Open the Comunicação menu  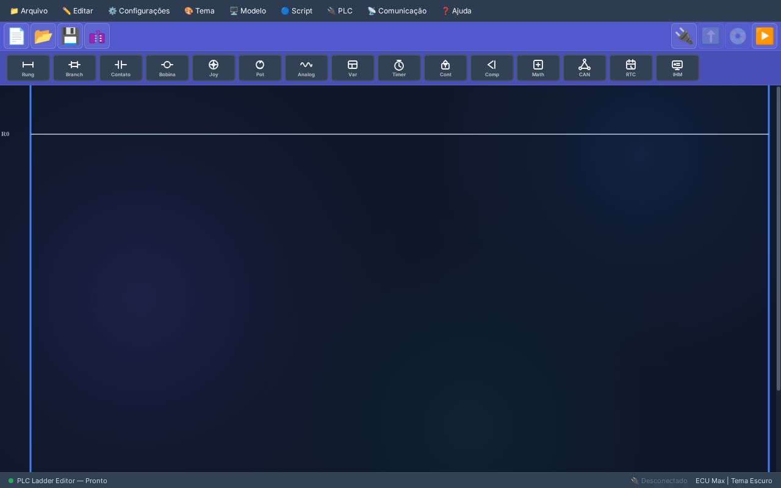397,11
